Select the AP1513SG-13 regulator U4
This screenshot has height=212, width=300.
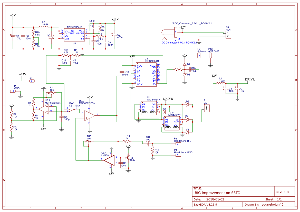(74, 35)
